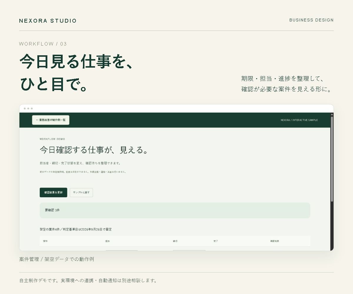
Task: Click the 要確認 3件 status banner
Action: 175,210
